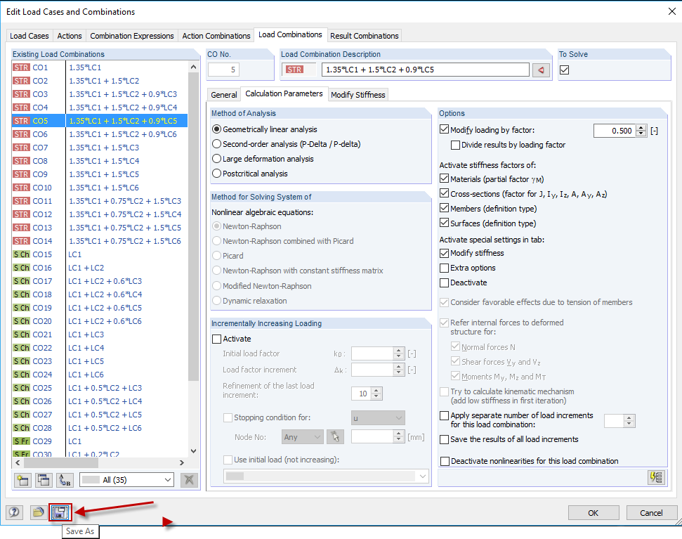Click the Copy combination icon
Viewport: 682px width, 539px height.
coord(43,480)
